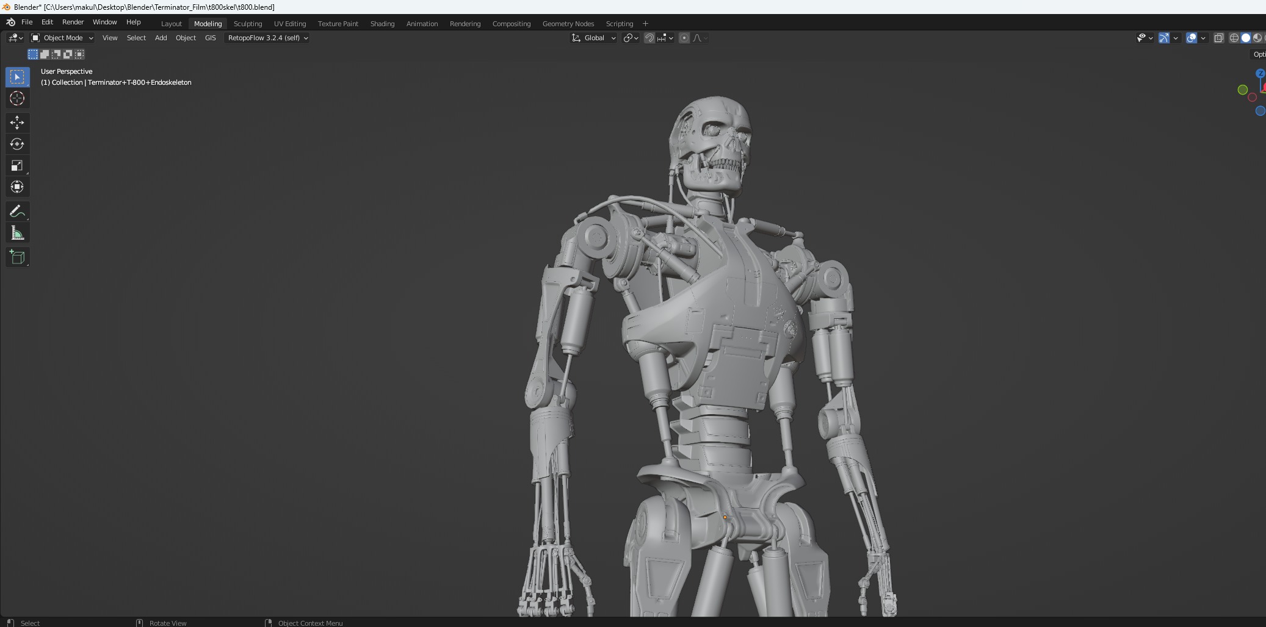Image resolution: width=1266 pixels, height=627 pixels.
Task: Switch to the UV Editing workspace tab
Action: point(290,24)
